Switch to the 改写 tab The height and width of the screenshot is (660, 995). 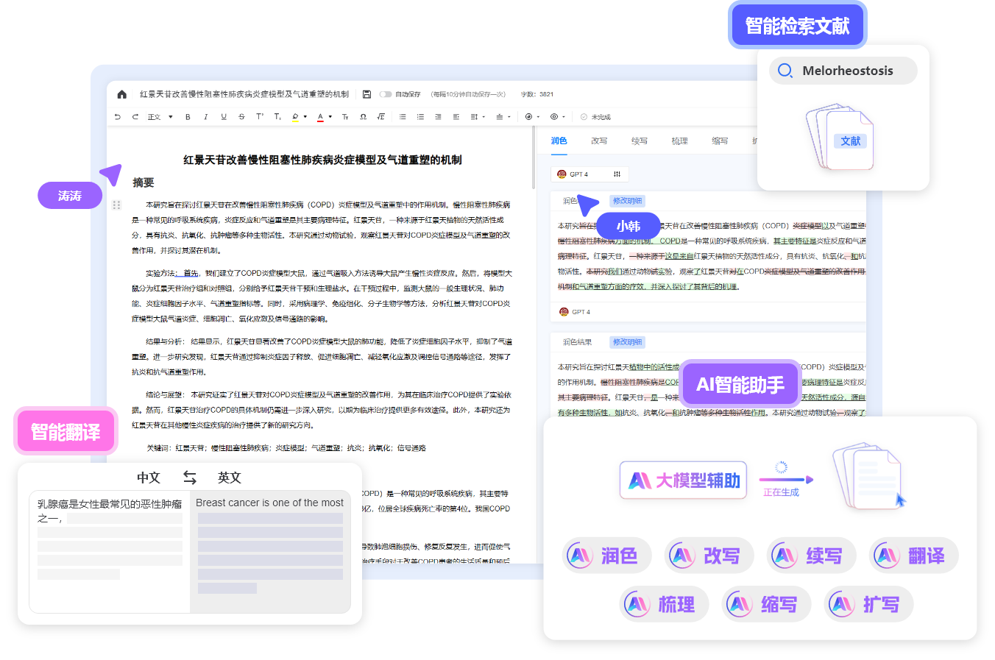[x=599, y=141]
